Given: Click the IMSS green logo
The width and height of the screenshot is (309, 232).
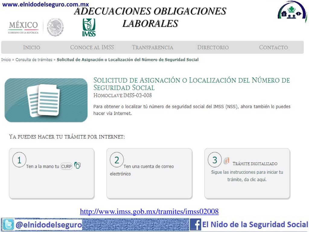Looking at the screenshot, I should click(x=89, y=27).
